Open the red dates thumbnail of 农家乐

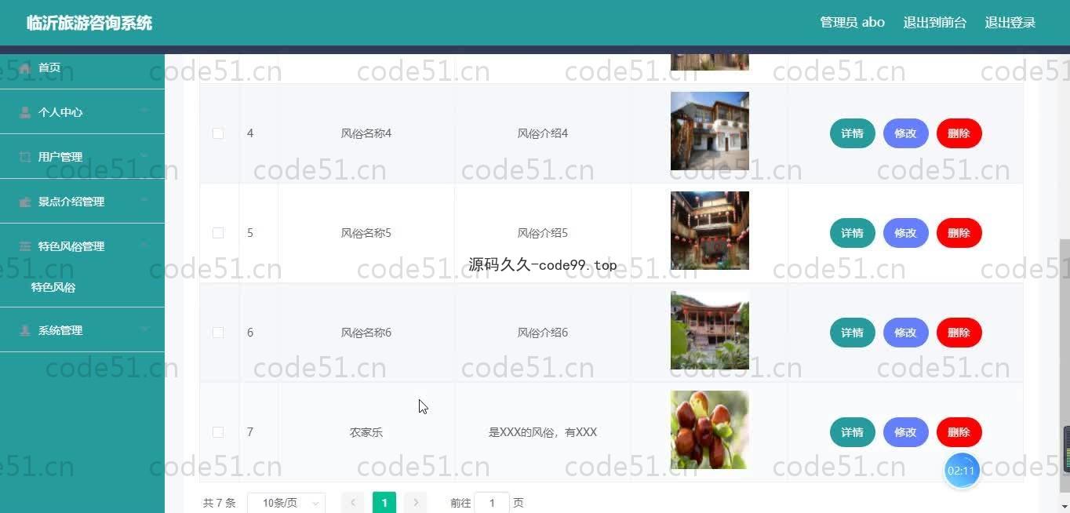tap(710, 430)
